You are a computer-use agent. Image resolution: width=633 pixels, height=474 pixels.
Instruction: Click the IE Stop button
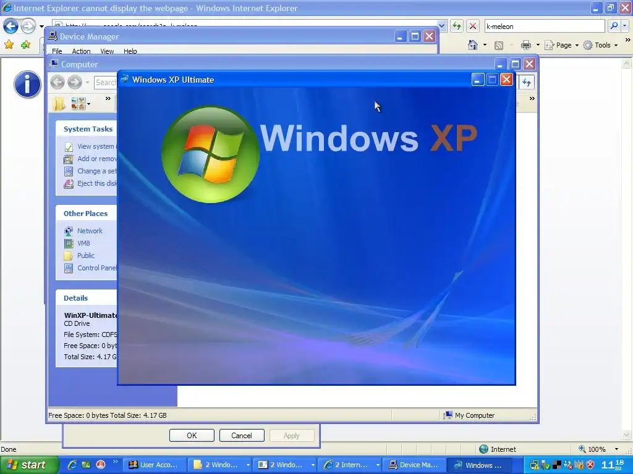[x=473, y=26]
